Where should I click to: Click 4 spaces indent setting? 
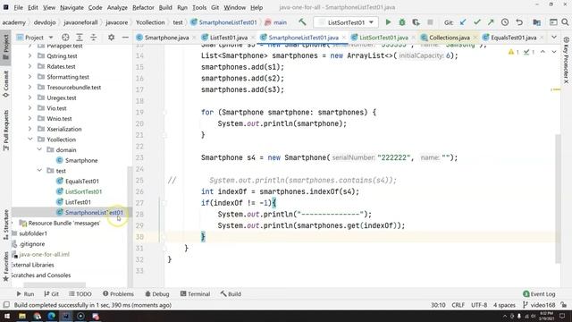(x=504, y=305)
